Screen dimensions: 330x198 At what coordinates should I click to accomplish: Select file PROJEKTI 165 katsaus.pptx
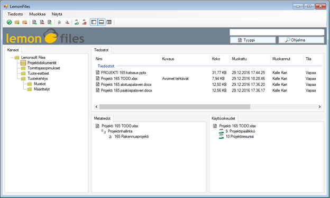[x=123, y=73]
